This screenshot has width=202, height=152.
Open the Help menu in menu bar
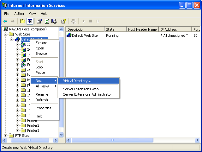(44, 14)
